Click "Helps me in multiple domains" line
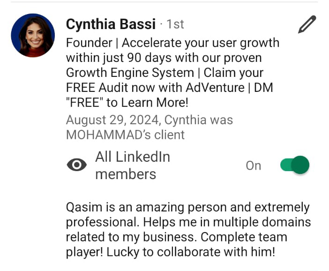The image size is (329, 271). pyautogui.click(x=227, y=222)
